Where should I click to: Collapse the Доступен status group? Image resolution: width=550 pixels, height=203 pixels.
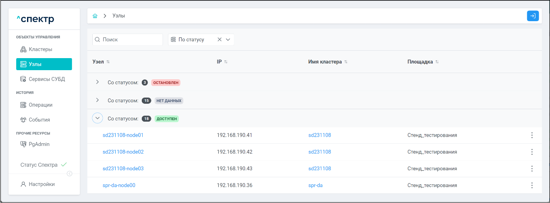[x=97, y=118]
